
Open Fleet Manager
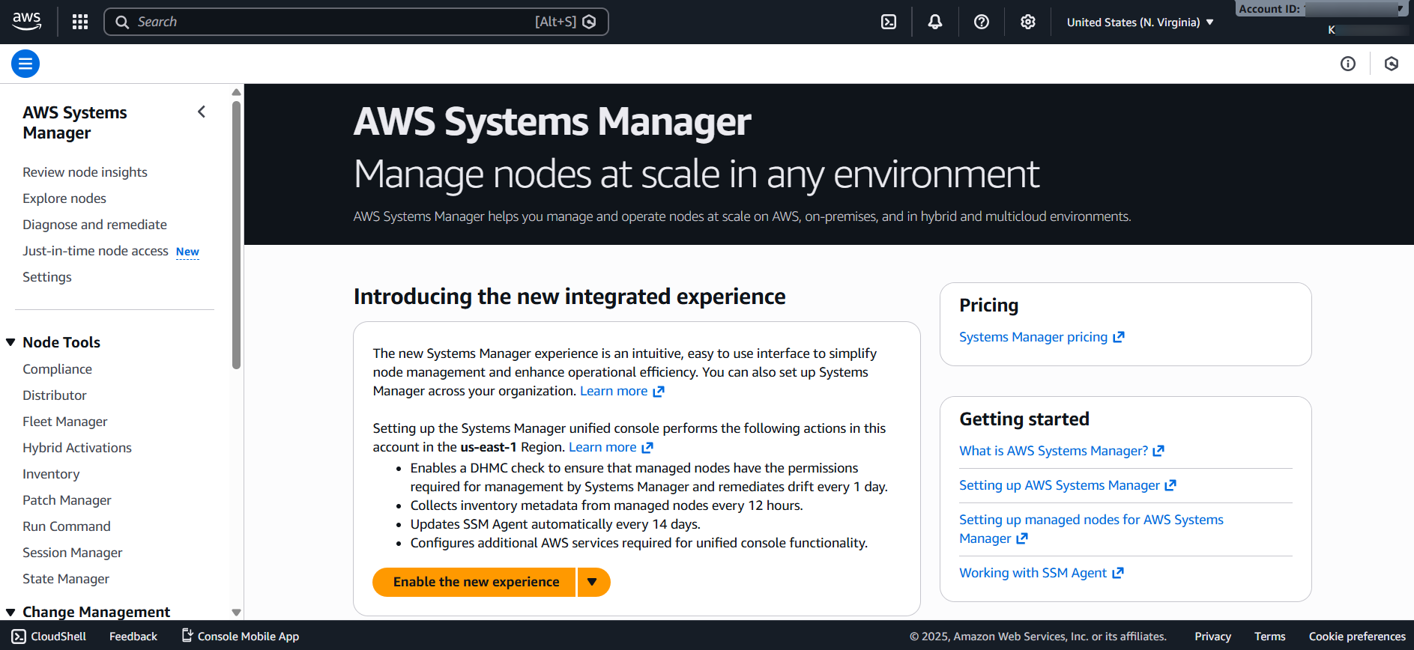coord(65,422)
